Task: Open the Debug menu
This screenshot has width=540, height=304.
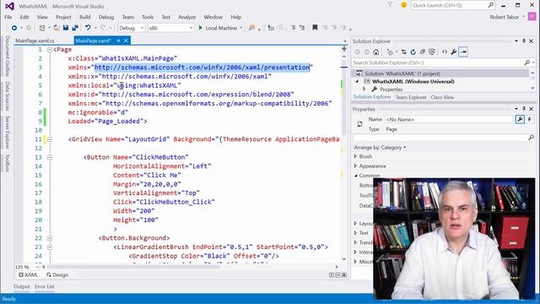Action: [x=106, y=17]
